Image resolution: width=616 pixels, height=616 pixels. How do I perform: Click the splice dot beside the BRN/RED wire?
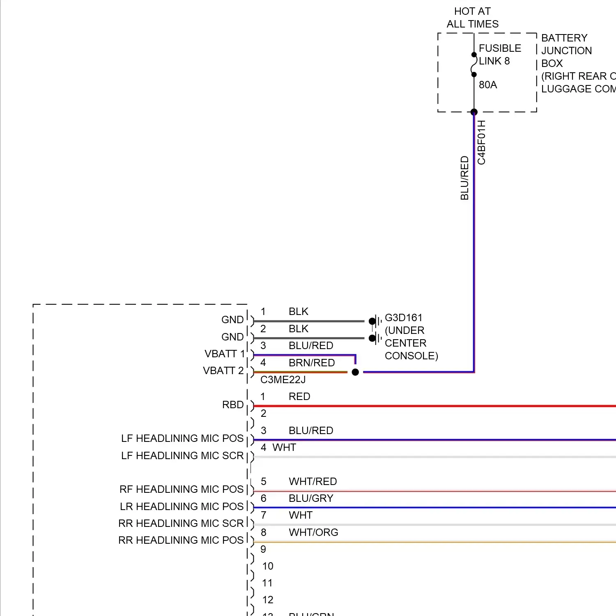tap(355, 372)
